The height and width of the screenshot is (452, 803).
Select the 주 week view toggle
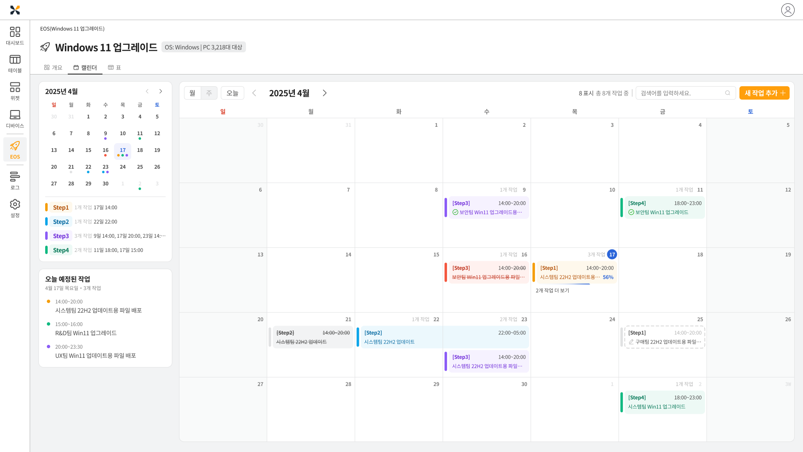(x=209, y=93)
